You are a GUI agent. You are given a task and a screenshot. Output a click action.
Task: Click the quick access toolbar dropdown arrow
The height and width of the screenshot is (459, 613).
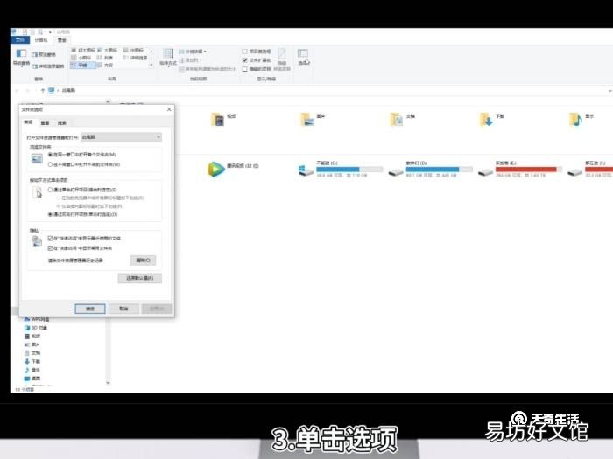[50, 31]
